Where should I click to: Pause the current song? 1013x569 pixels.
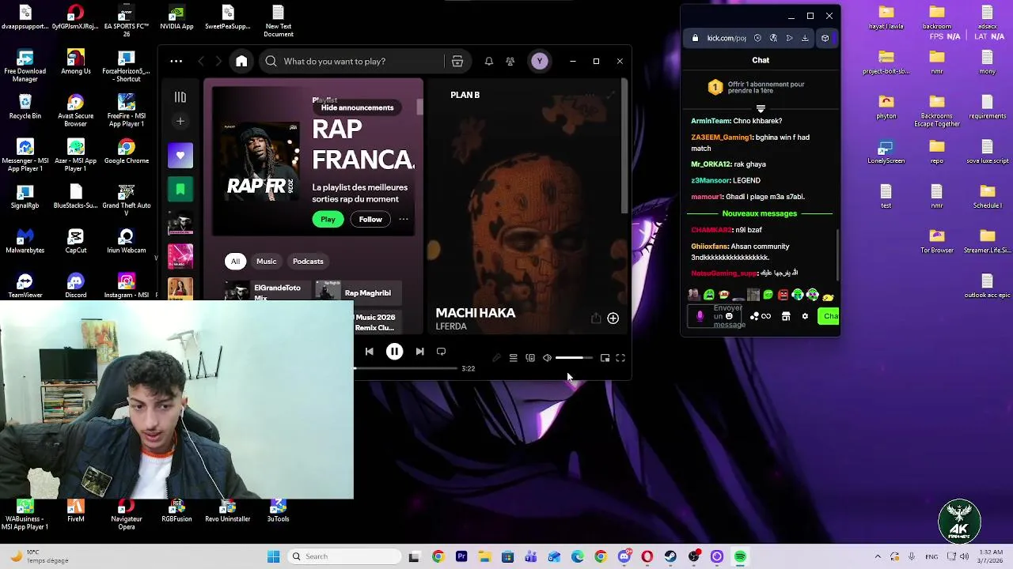[394, 352]
